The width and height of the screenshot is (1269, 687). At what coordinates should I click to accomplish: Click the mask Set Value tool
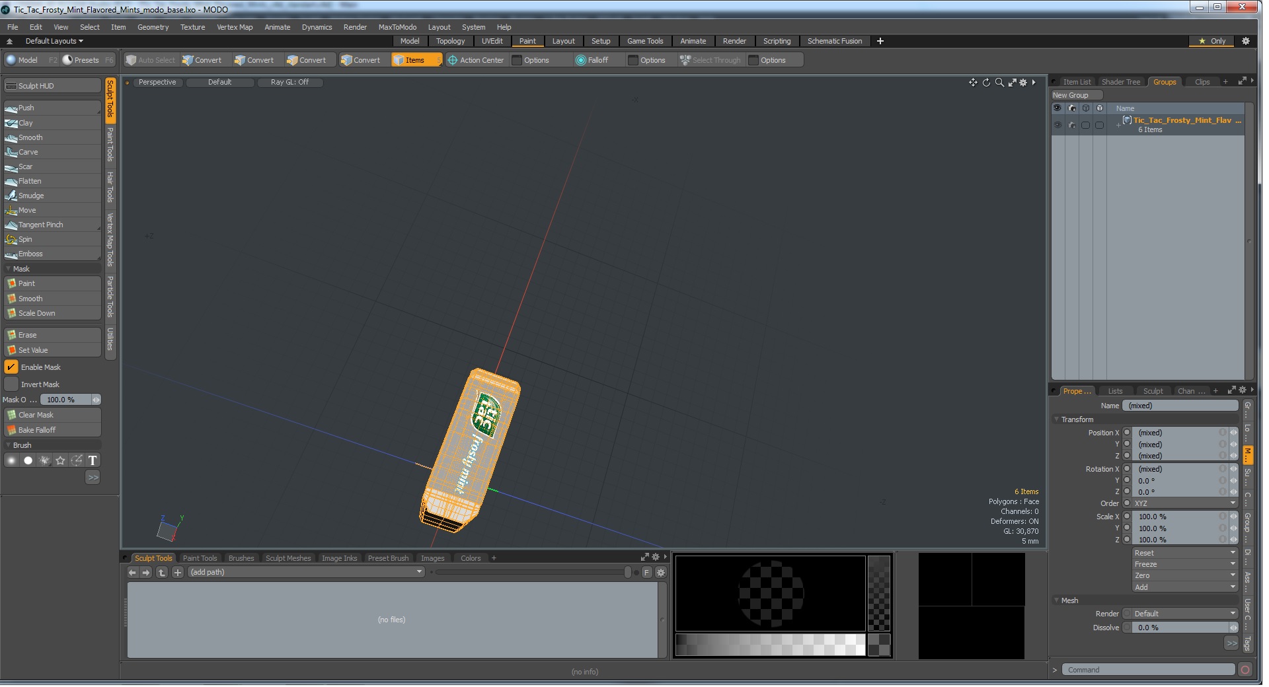click(52, 350)
